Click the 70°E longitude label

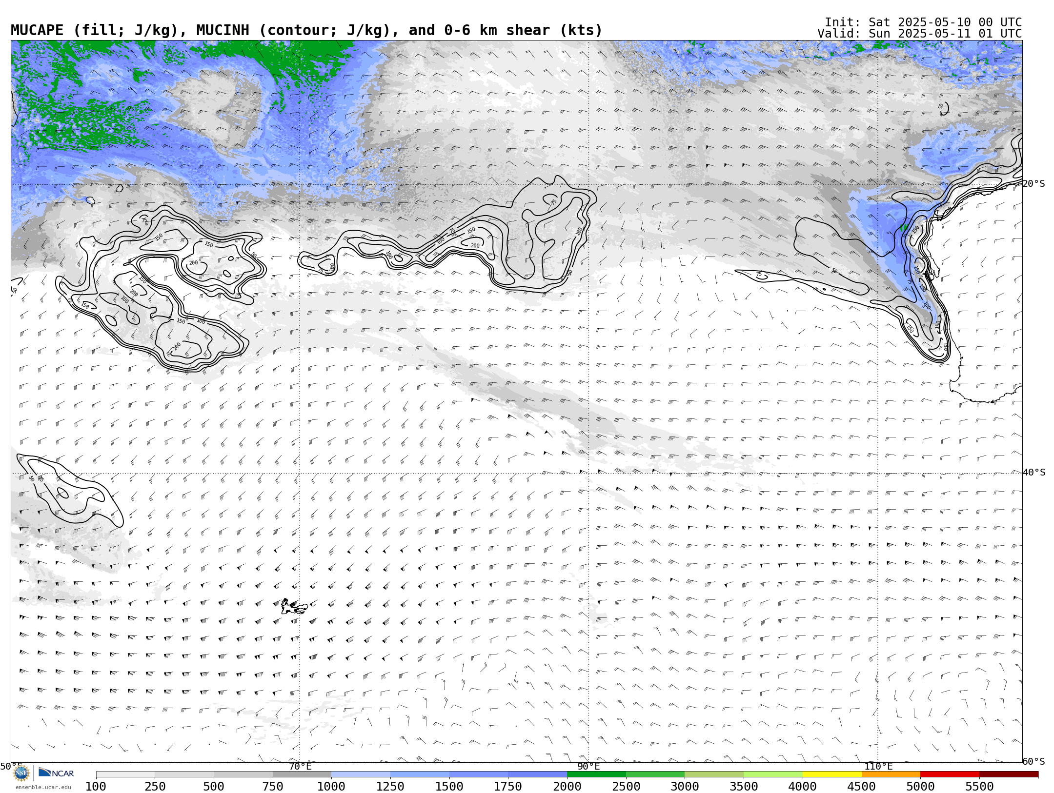pyautogui.click(x=300, y=766)
